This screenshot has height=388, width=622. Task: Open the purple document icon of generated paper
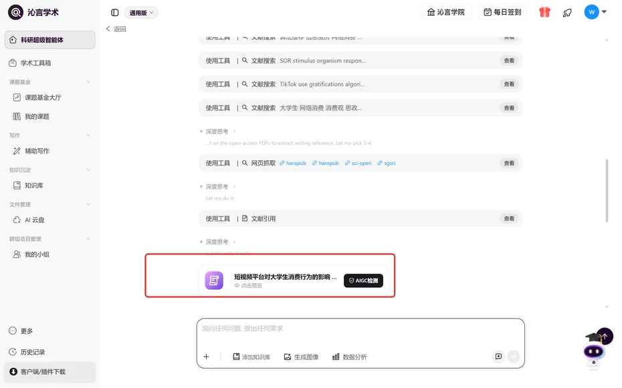point(214,280)
